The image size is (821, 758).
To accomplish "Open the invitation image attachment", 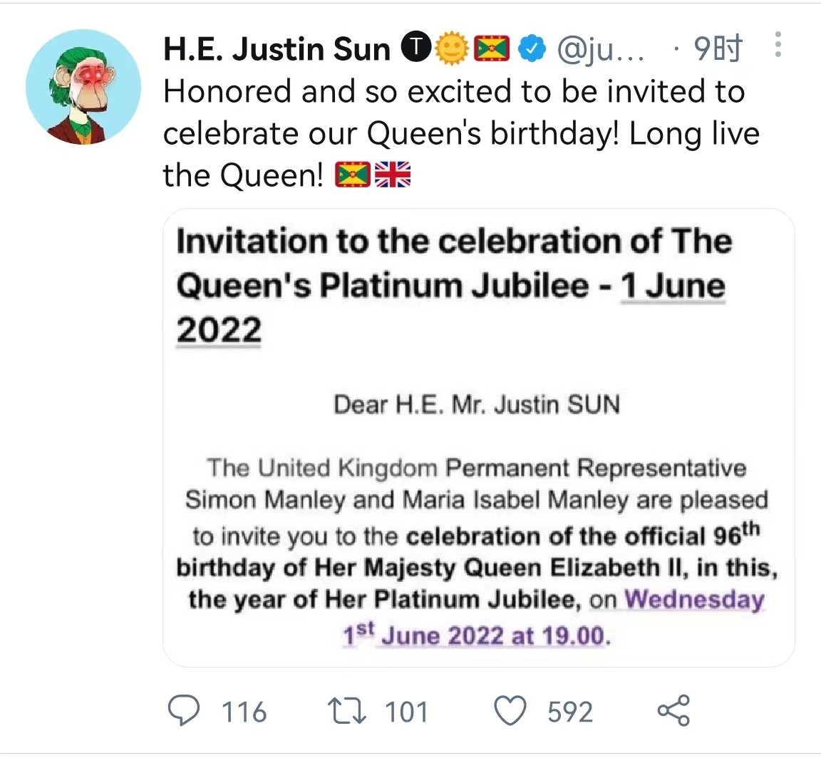I will point(479,437).
